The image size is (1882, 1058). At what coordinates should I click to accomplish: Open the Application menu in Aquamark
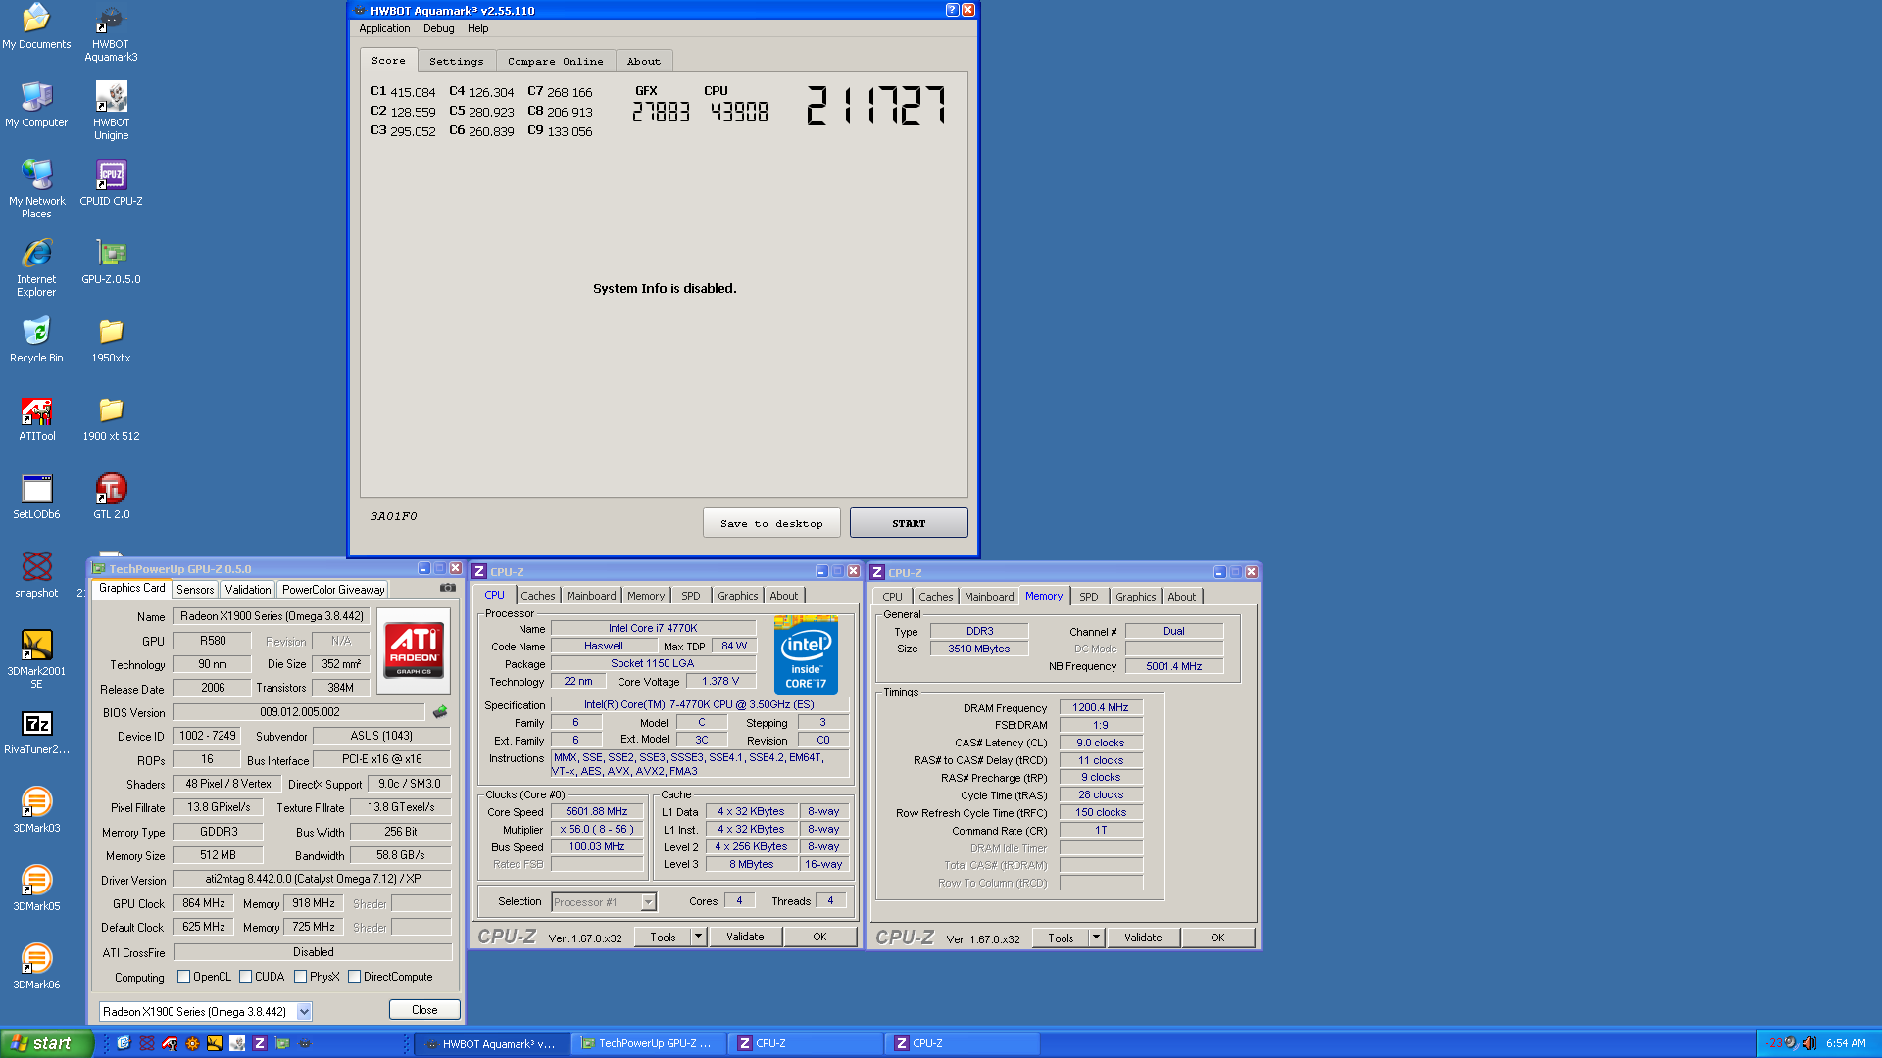pos(384,28)
